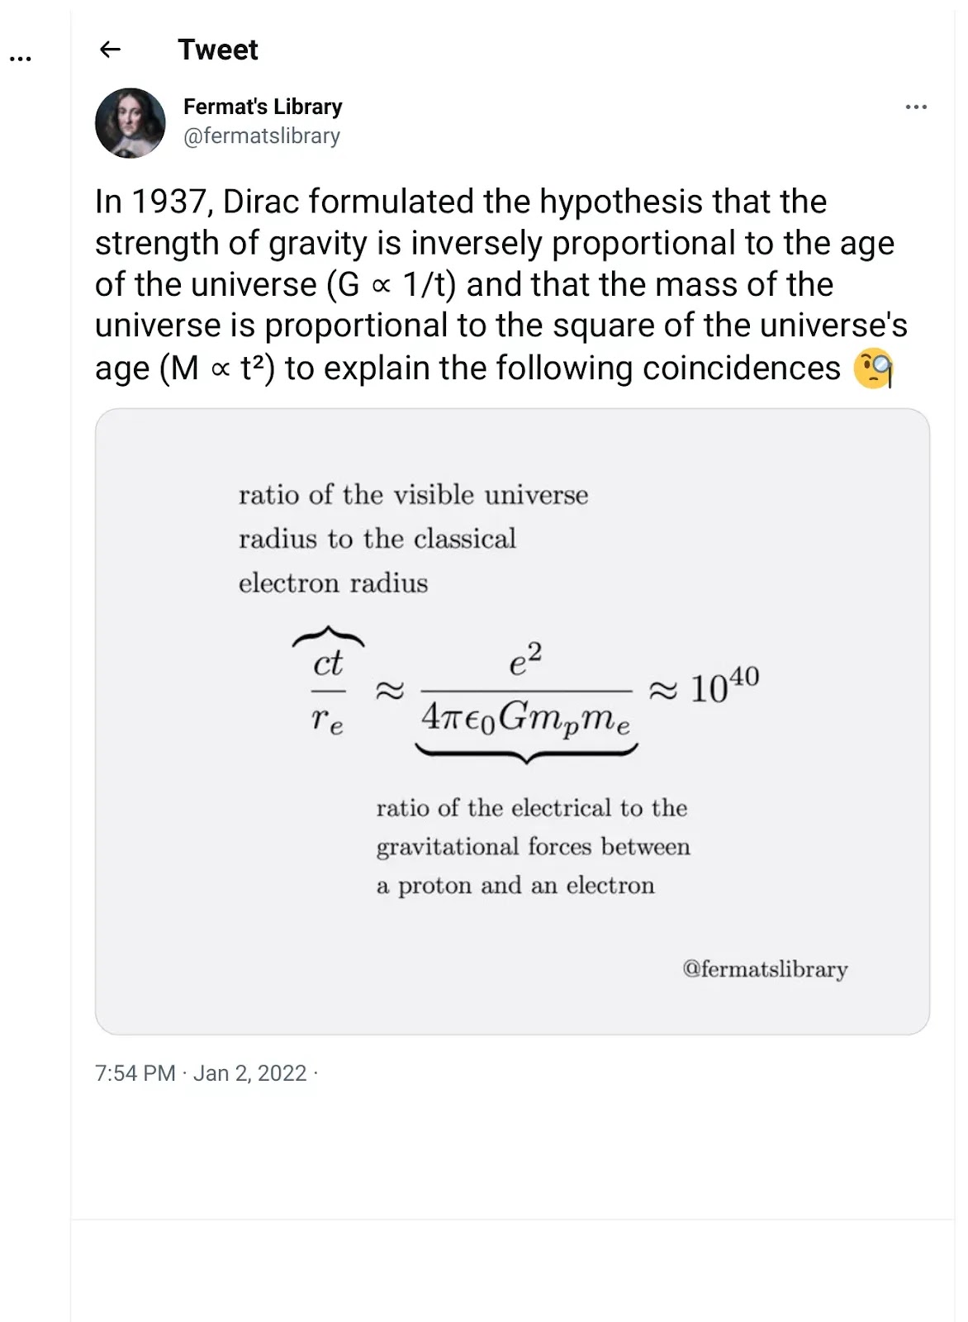968x1322 pixels.
Task: Open the Fermat's Library profile avatar
Action: click(130, 123)
